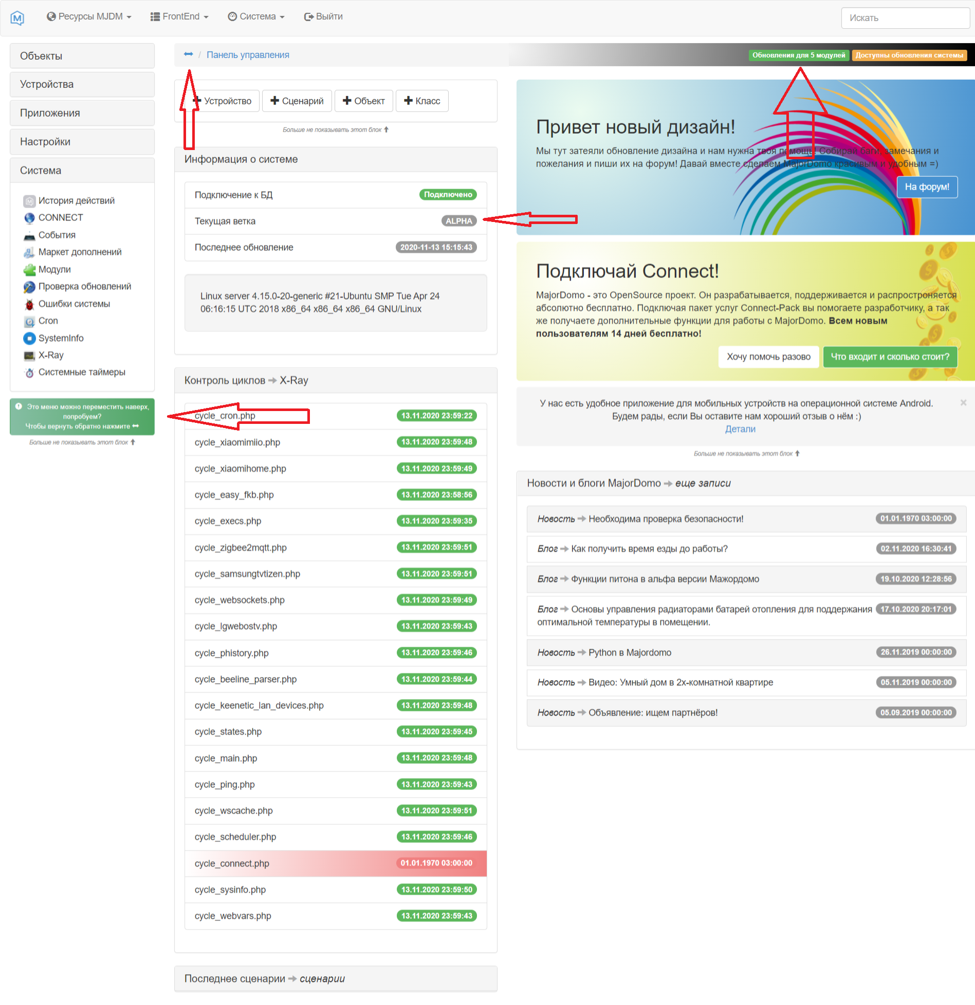Hide the sidebar menu hint block

pyautogui.click(x=82, y=442)
